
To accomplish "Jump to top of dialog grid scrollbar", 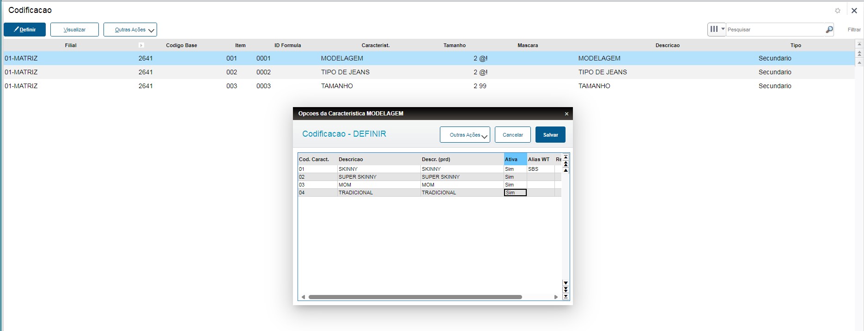I will point(566,157).
